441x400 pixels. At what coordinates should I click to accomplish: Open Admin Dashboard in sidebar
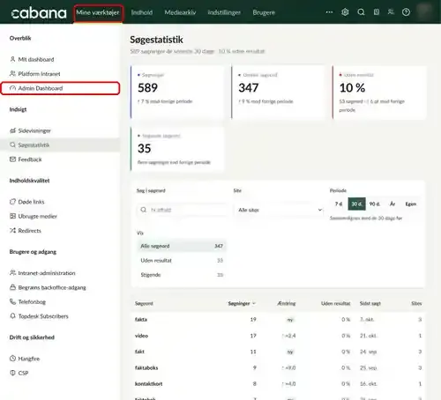[x=60, y=88]
